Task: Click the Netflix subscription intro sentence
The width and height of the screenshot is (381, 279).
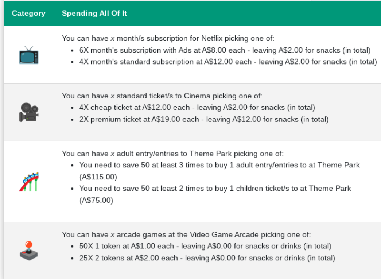Action: coord(168,39)
